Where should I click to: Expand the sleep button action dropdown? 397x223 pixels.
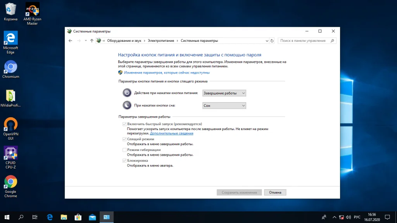point(224,105)
